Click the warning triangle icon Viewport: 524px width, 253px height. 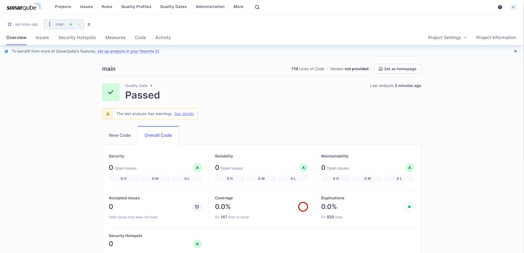(108, 114)
